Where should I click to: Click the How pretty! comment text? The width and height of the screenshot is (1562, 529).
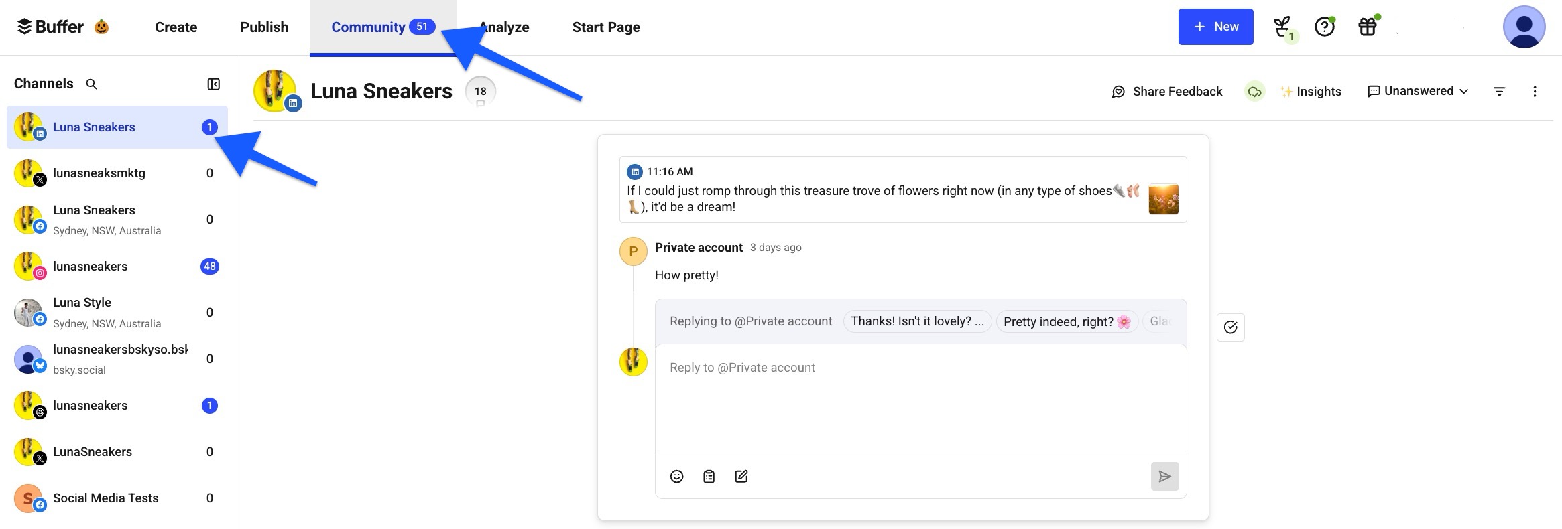(686, 275)
